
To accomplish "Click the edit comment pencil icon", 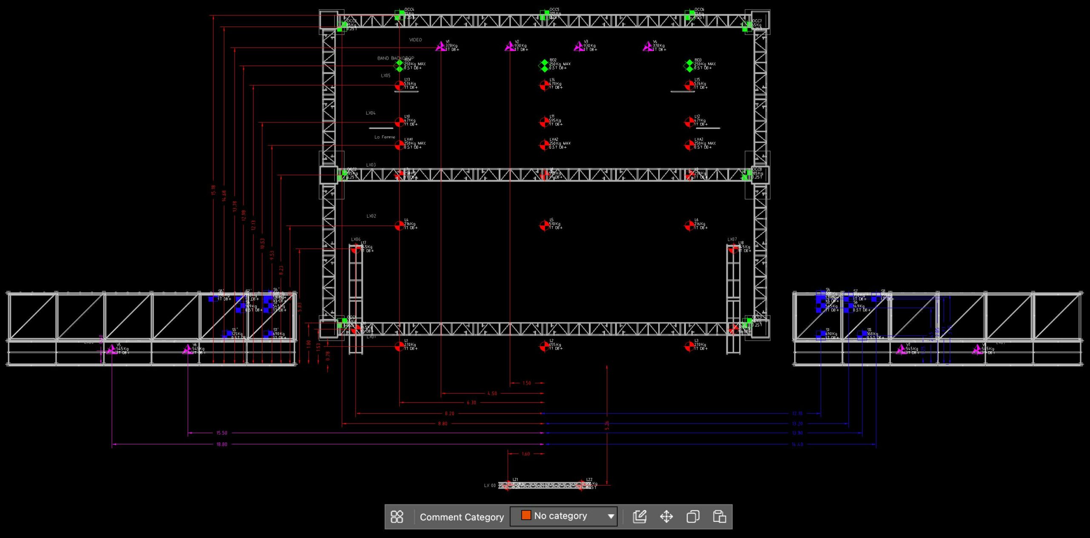I will 640,517.
